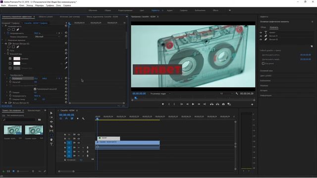Export frame with the camera icon
This screenshot has width=317, height=178.
[x=223, y=104]
